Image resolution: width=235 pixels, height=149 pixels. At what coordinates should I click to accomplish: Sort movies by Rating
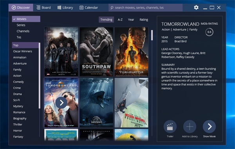[144, 20]
